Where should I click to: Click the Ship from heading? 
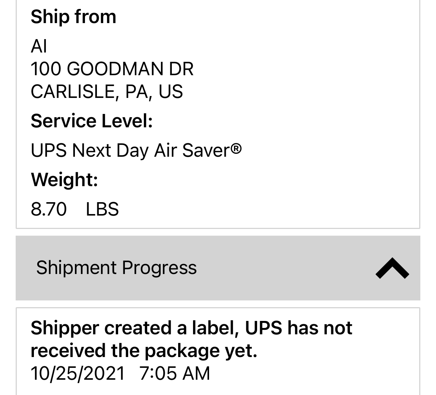73,17
